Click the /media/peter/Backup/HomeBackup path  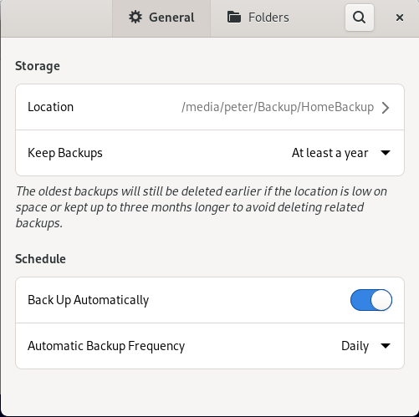click(278, 107)
